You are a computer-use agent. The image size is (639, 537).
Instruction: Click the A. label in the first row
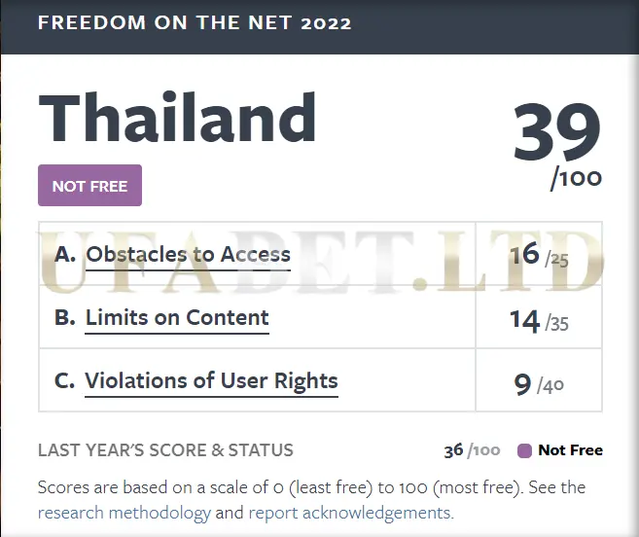pyautogui.click(x=65, y=255)
